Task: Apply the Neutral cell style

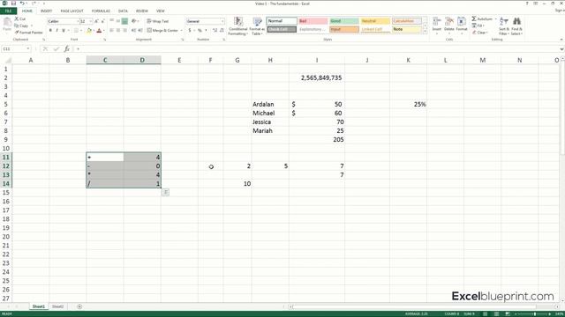Action: click(x=375, y=21)
